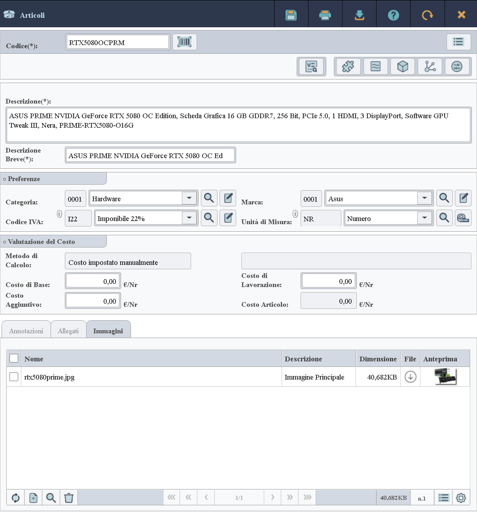
Task: Search brands with Marca magnifier
Action: click(x=444, y=198)
